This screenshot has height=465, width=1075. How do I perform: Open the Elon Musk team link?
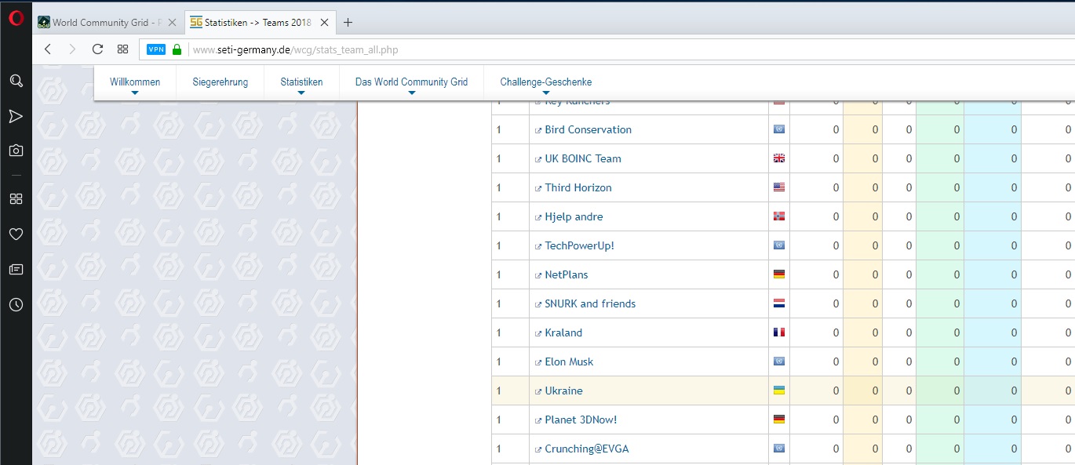[x=569, y=361]
